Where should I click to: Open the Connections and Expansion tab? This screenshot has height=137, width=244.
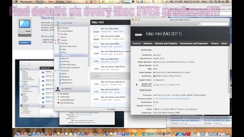(x=194, y=43)
